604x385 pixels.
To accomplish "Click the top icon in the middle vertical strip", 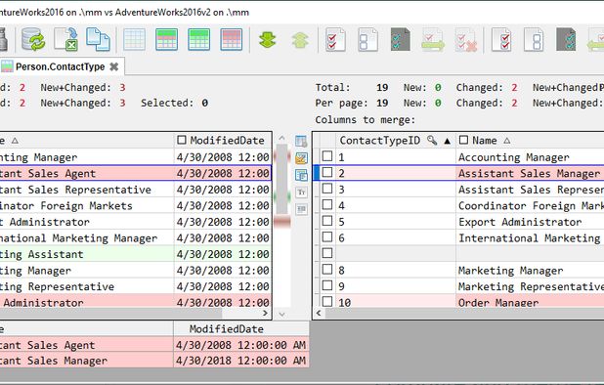I will (x=301, y=142).
